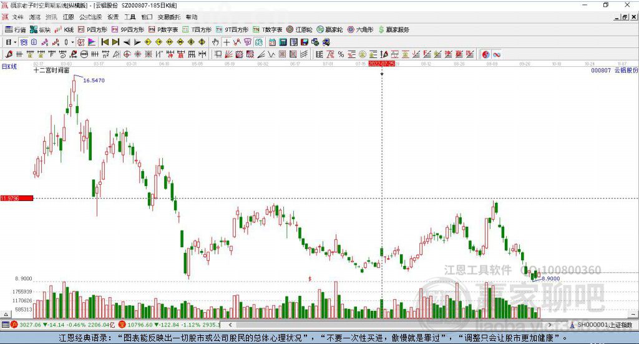
Task: Click the 2022-07-25 date marker
Action: (x=381, y=64)
